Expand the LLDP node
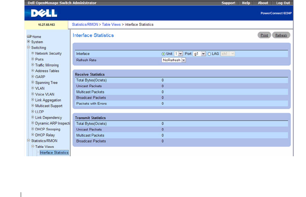 click(x=33, y=111)
